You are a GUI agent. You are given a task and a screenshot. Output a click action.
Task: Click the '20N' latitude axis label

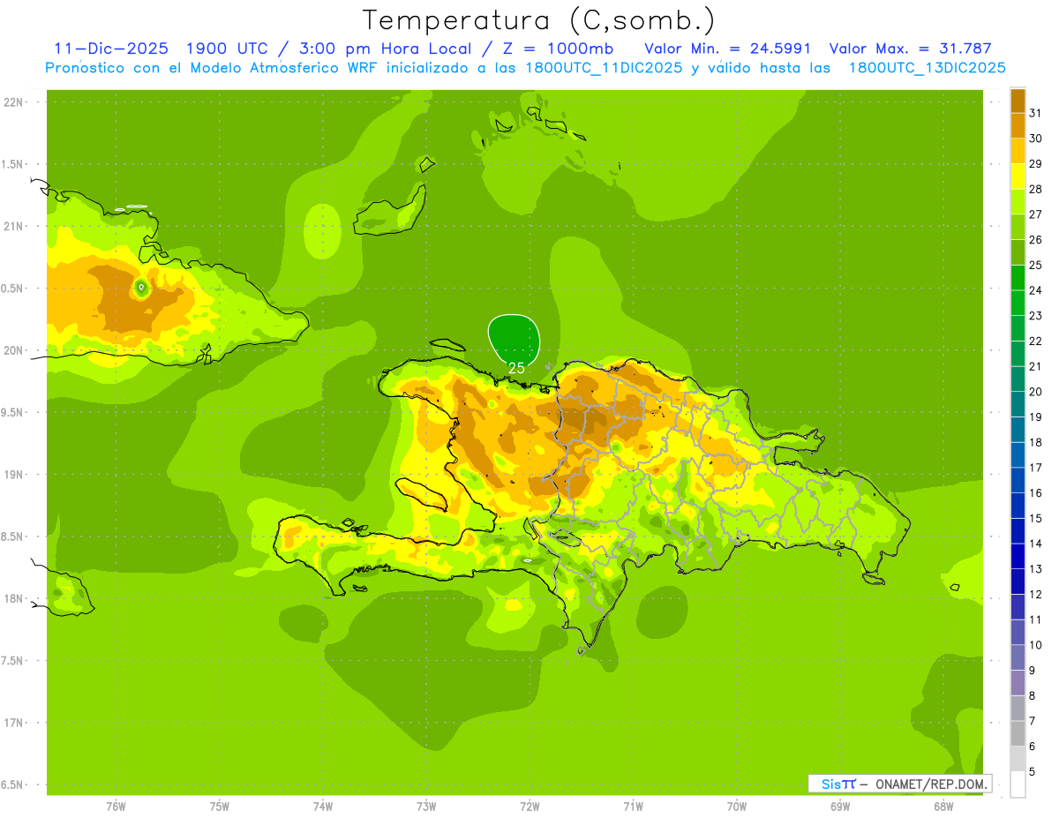coord(12,350)
